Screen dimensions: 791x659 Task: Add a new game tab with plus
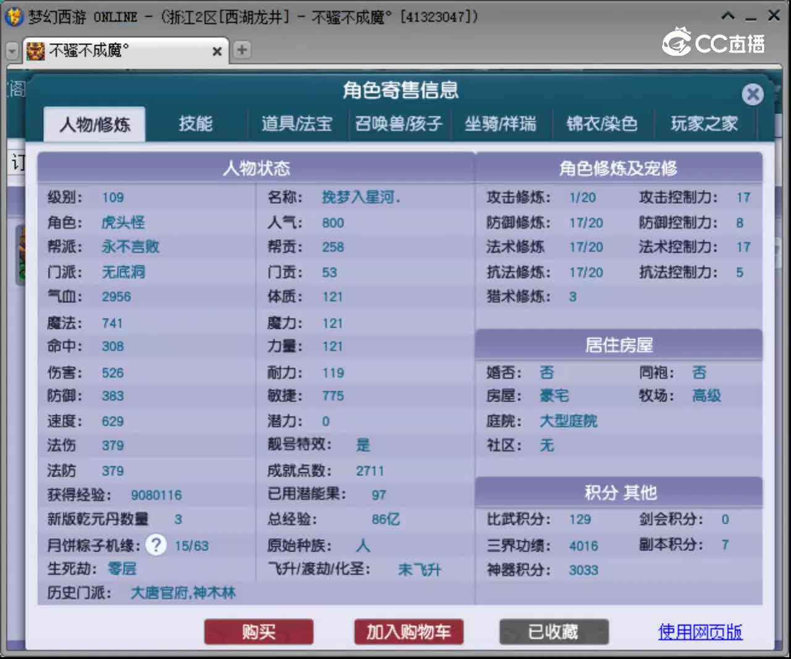click(x=242, y=49)
